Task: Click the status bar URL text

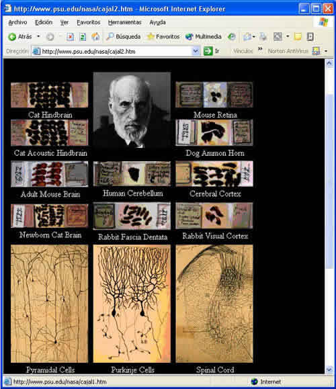Action: 60,382
